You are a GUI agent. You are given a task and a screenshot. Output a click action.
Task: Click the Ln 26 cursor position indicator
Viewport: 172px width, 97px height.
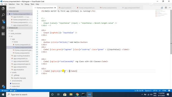tap(139, 91)
